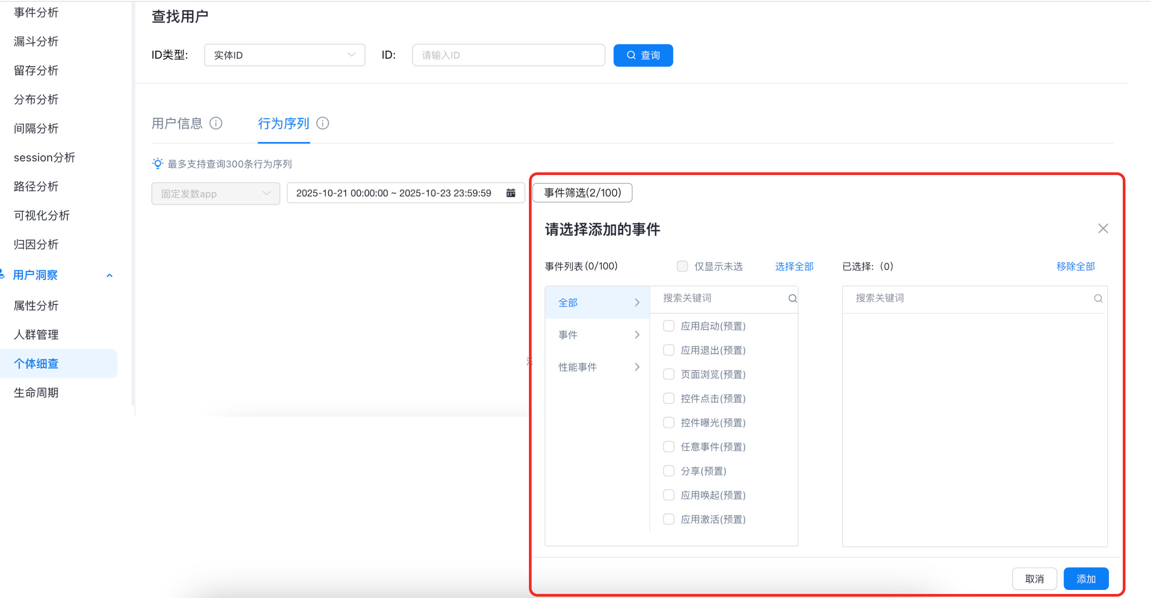Check the 仅显示未选 checkbox
Image resolution: width=1151 pixels, height=598 pixels.
coord(682,266)
